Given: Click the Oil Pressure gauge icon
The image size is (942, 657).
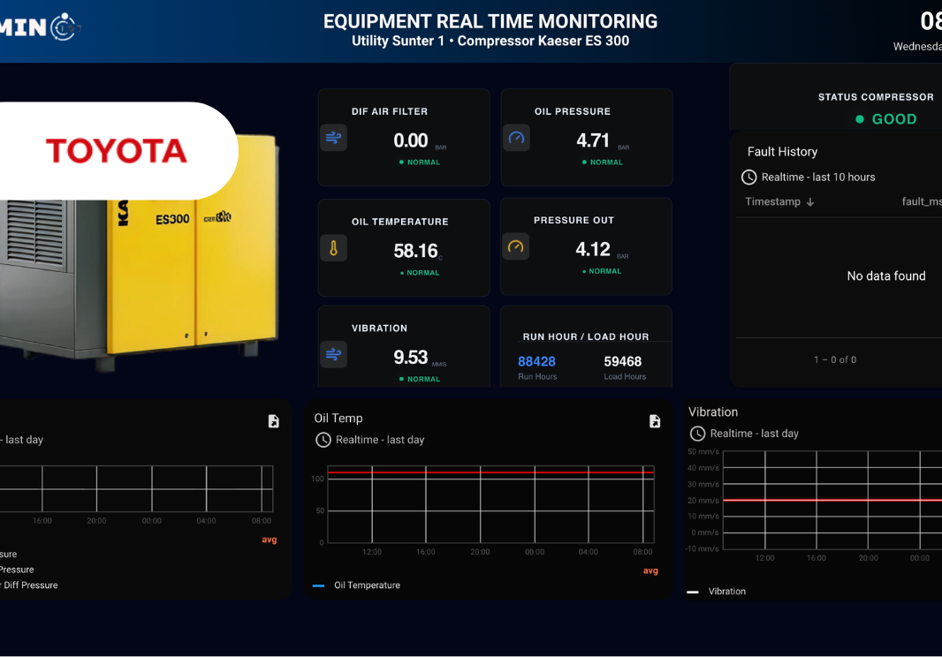Looking at the screenshot, I should click(517, 138).
